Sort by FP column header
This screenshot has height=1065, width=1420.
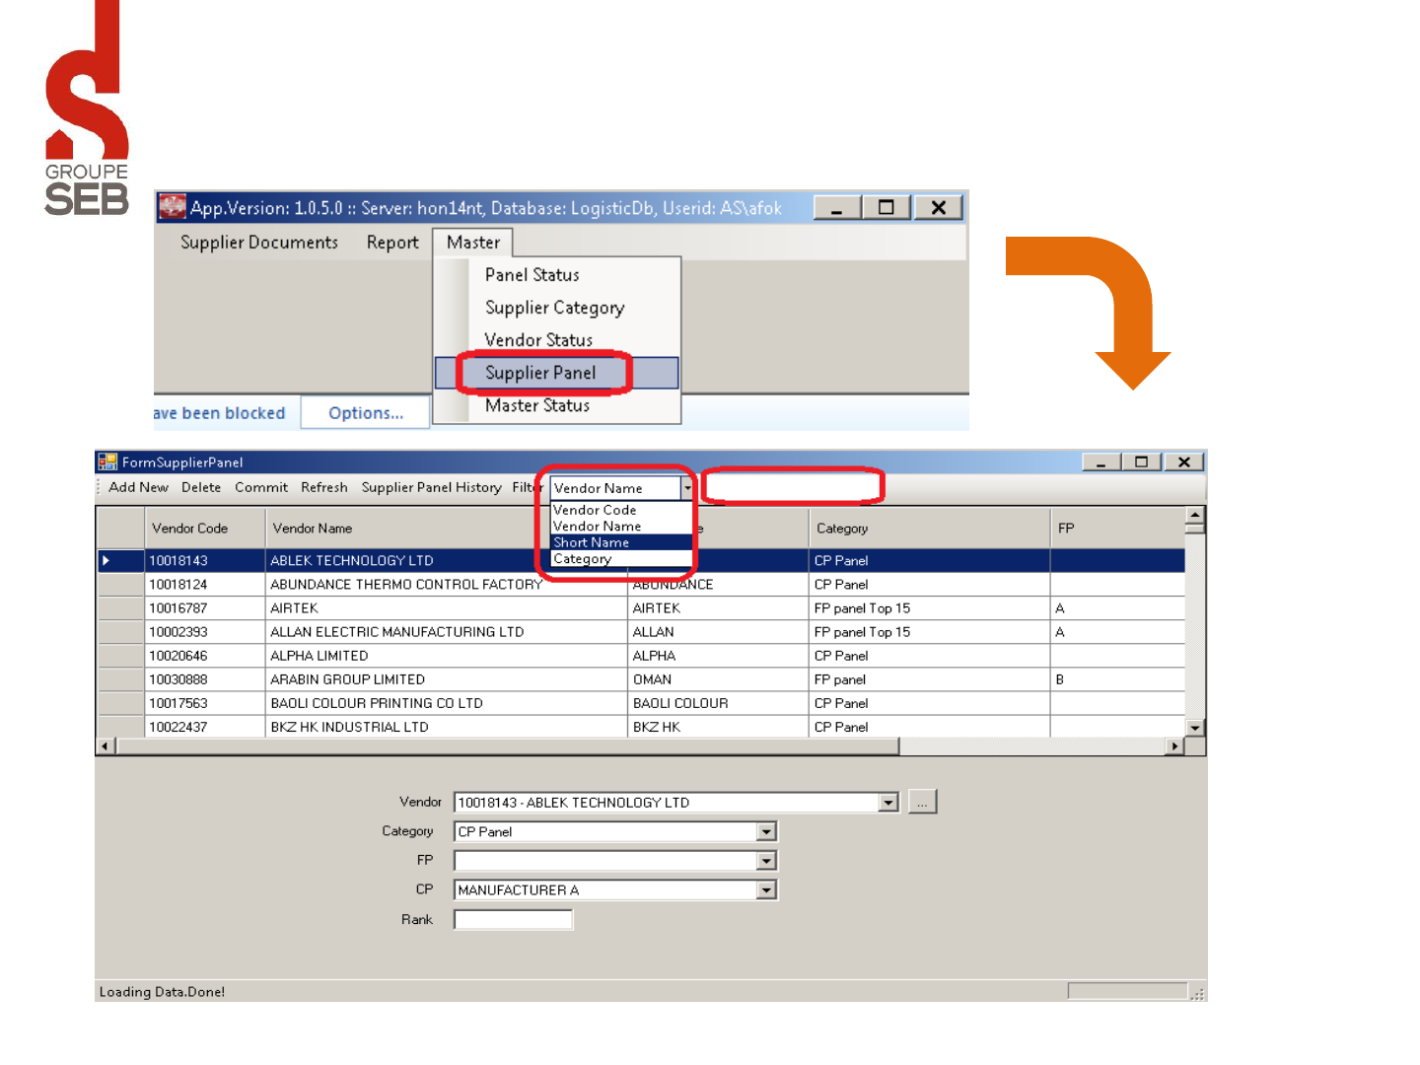pos(1117,529)
